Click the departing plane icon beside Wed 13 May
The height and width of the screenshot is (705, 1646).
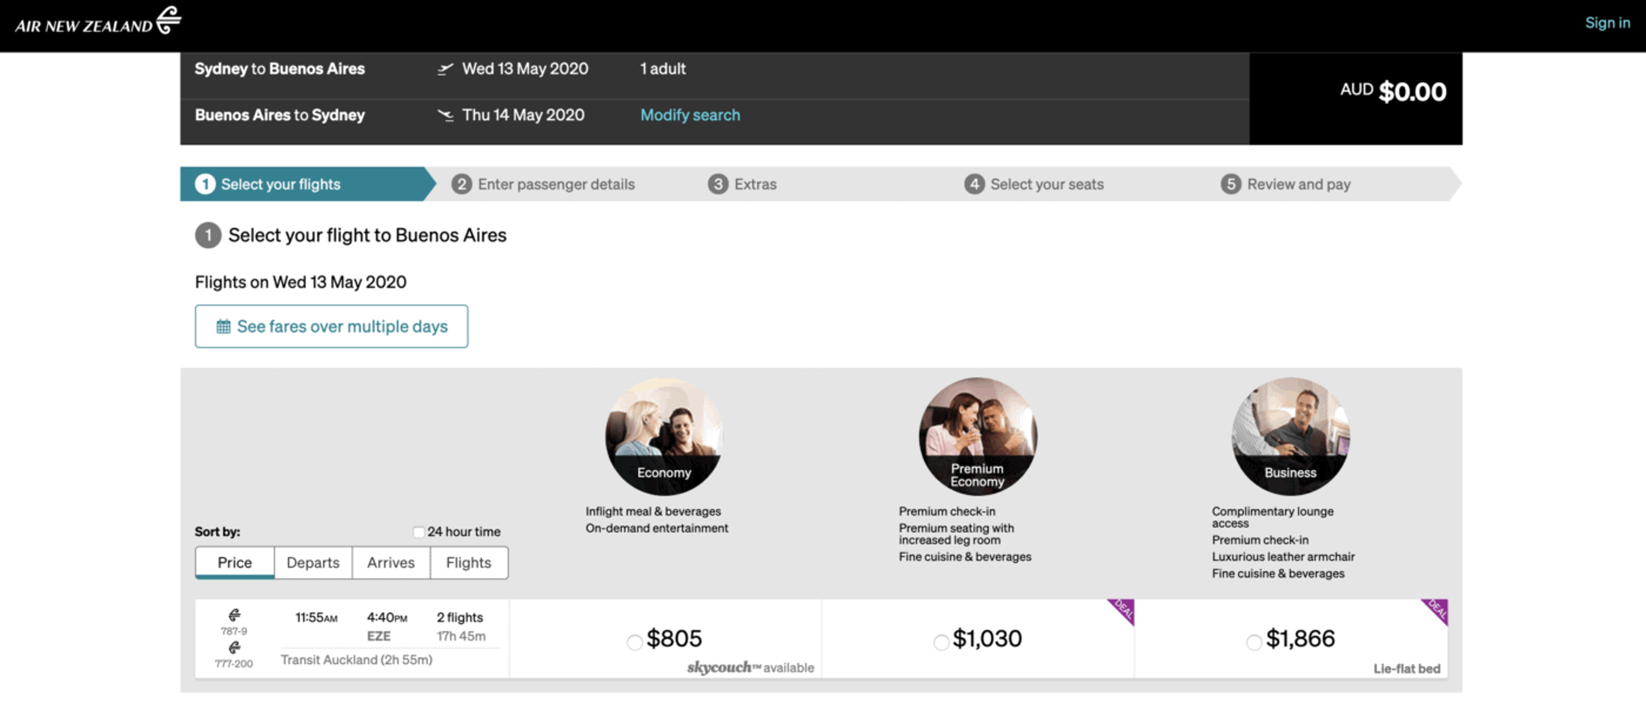pos(445,69)
